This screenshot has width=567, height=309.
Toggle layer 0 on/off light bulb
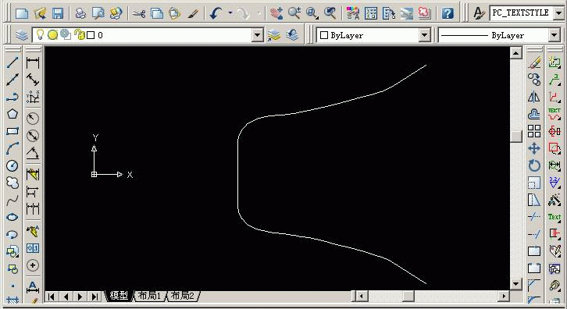pyautogui.click(x=40, y=34)
